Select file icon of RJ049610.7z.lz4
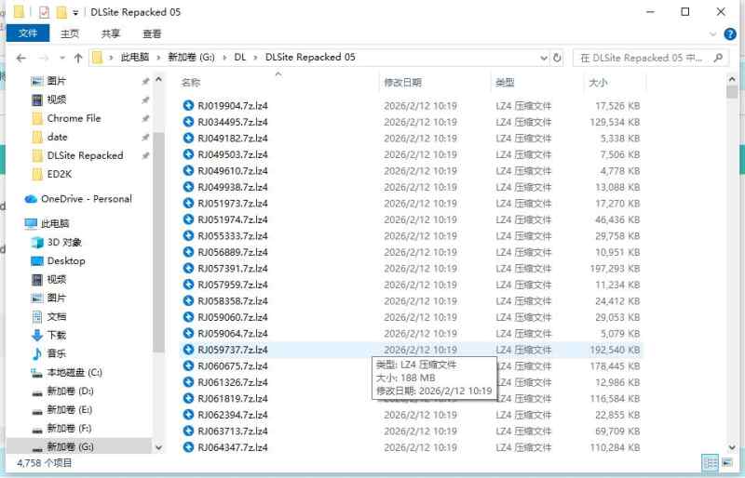 tap(188, 170)
